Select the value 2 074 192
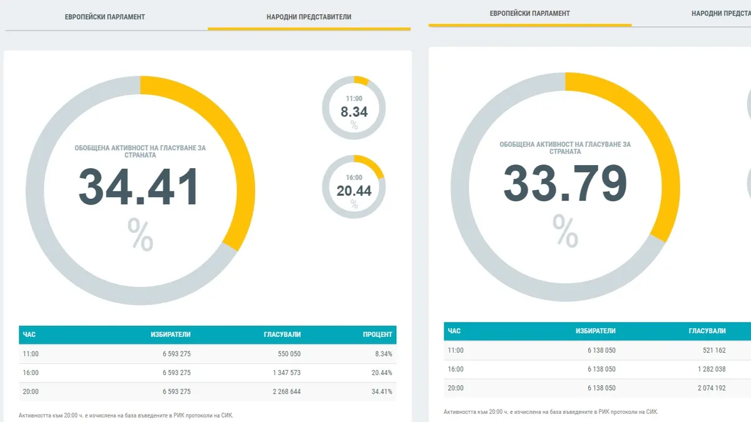Screen dimensions: 751x422 coord(710,388)
